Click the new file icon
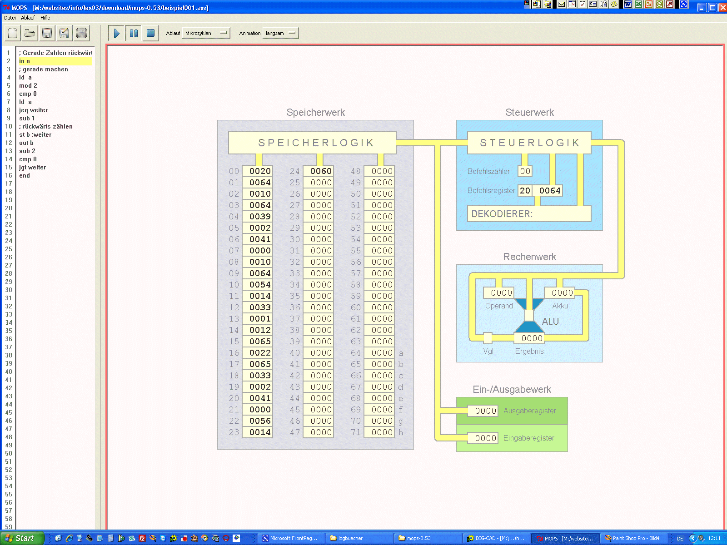 tap(13, 33)
